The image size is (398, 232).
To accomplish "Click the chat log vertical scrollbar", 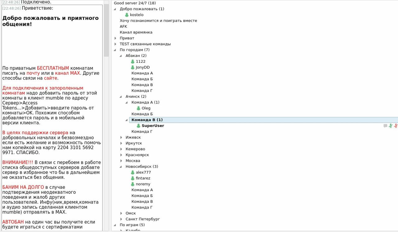I will 106,31.
